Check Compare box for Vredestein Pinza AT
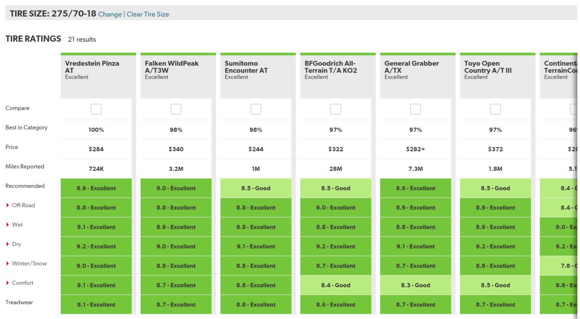This screenshot has width=580, height=319. tap(96, 109)
